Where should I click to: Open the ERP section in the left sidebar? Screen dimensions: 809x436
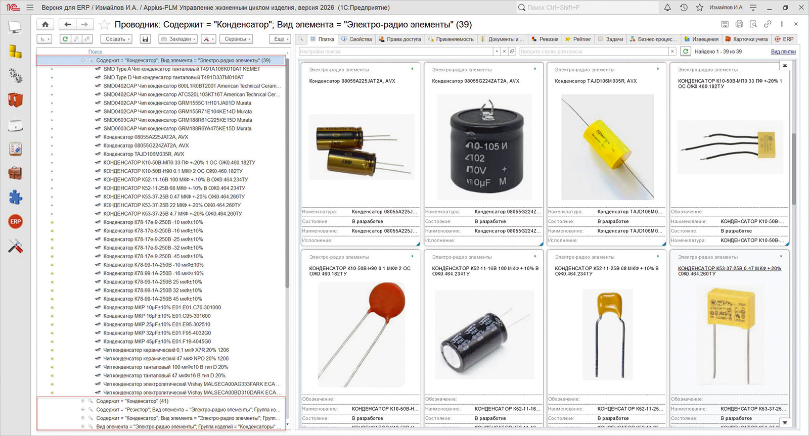pos(16,222)
